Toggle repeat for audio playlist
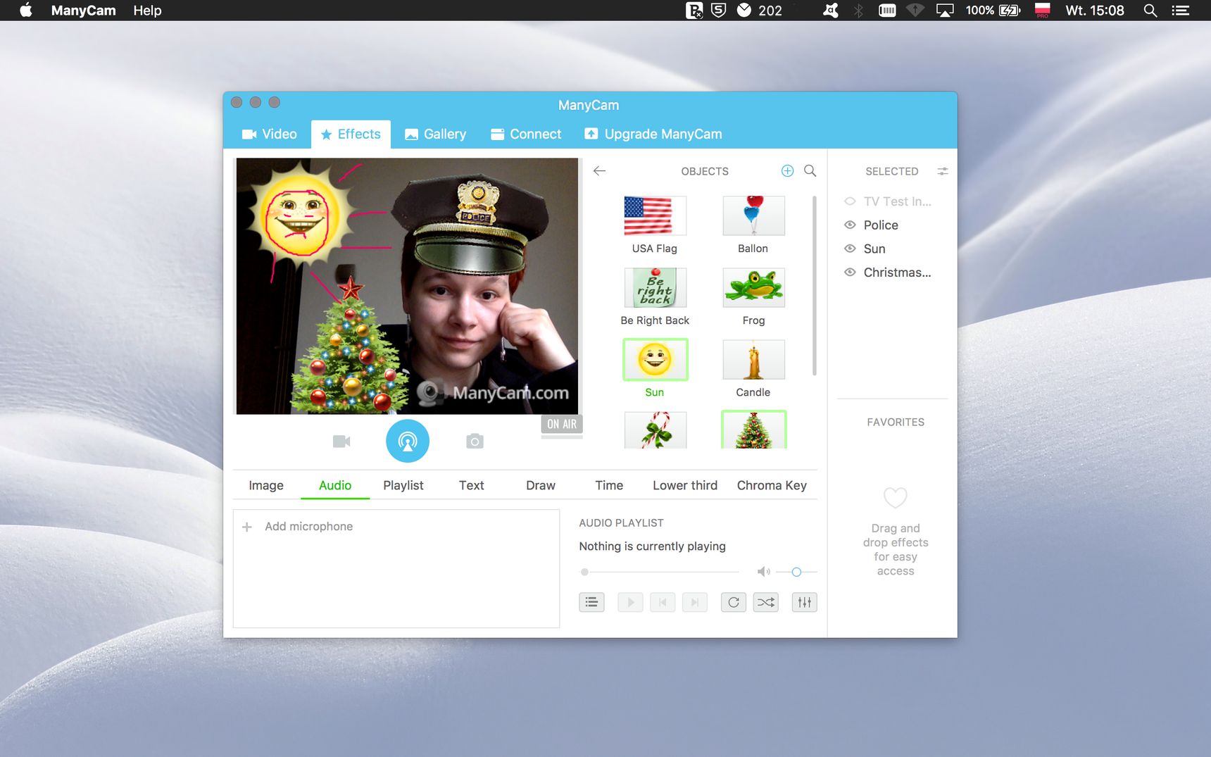 [734, 602]
